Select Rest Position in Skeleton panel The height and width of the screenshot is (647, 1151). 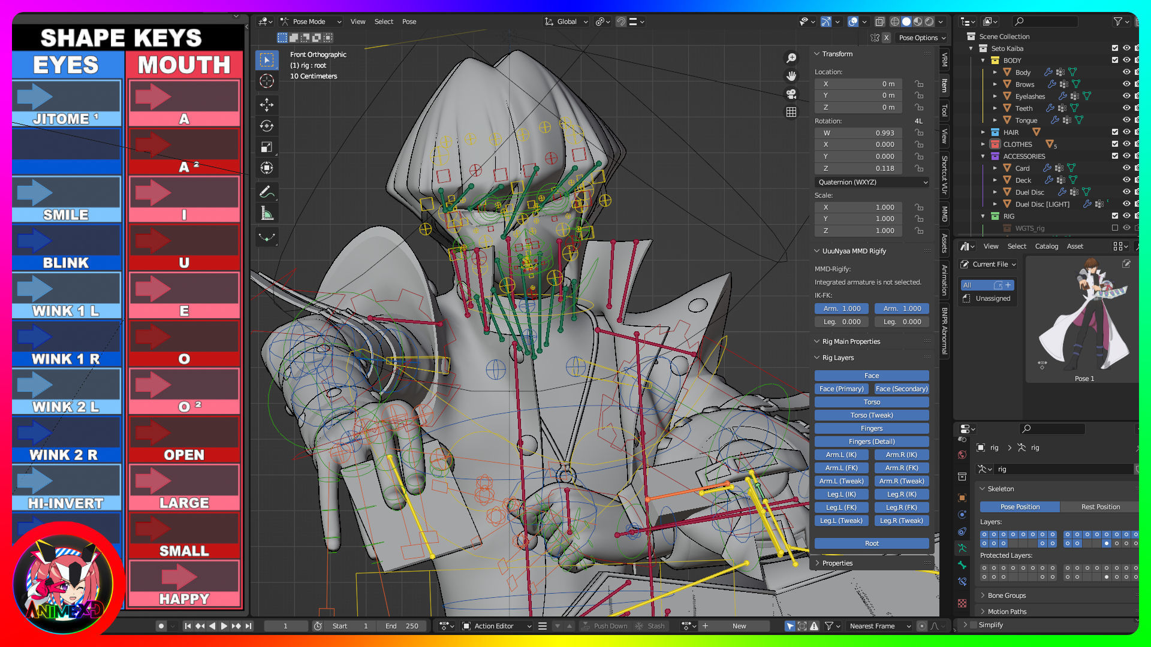point(1100,507)
